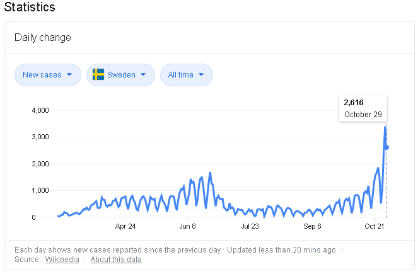Click the arrow beside Sweden
418x274 pixels.
click(144, 75)
